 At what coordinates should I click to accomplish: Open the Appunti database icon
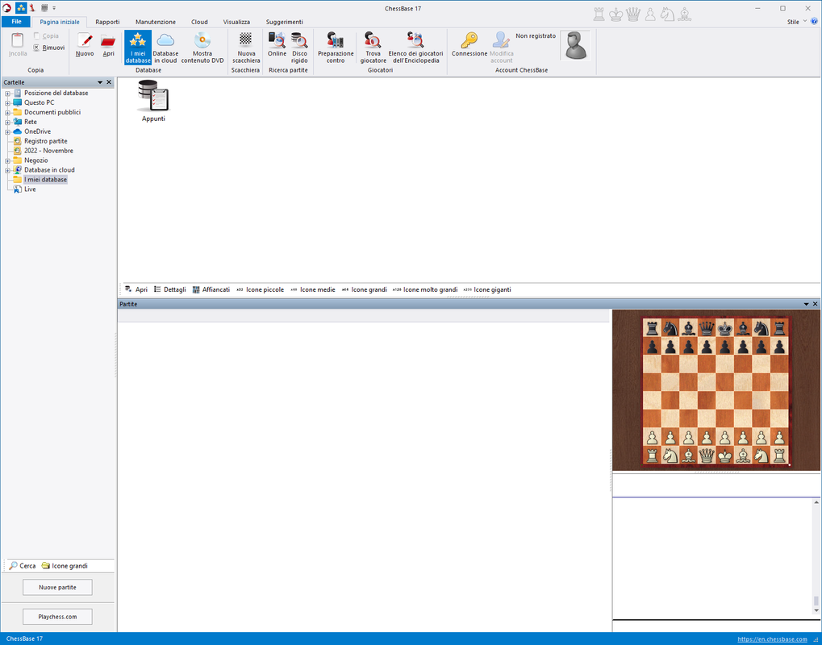coord(153,101)
